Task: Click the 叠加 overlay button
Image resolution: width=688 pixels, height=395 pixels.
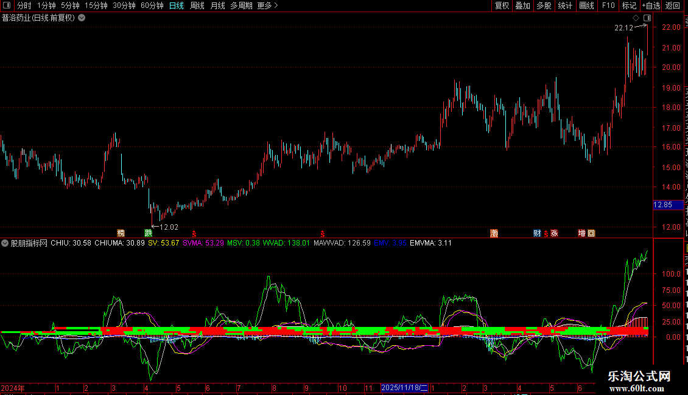Action: pyautogui.click(x=522, y=5)
